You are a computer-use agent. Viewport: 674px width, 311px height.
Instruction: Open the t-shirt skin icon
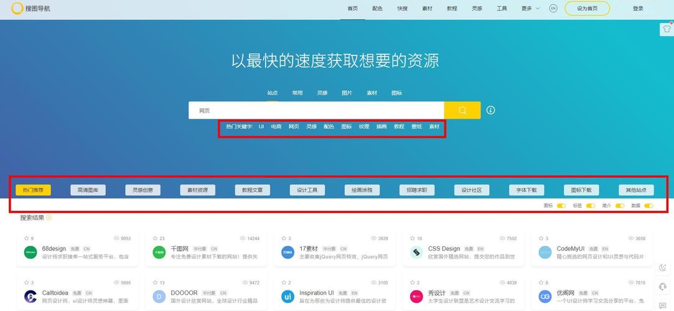667,29
